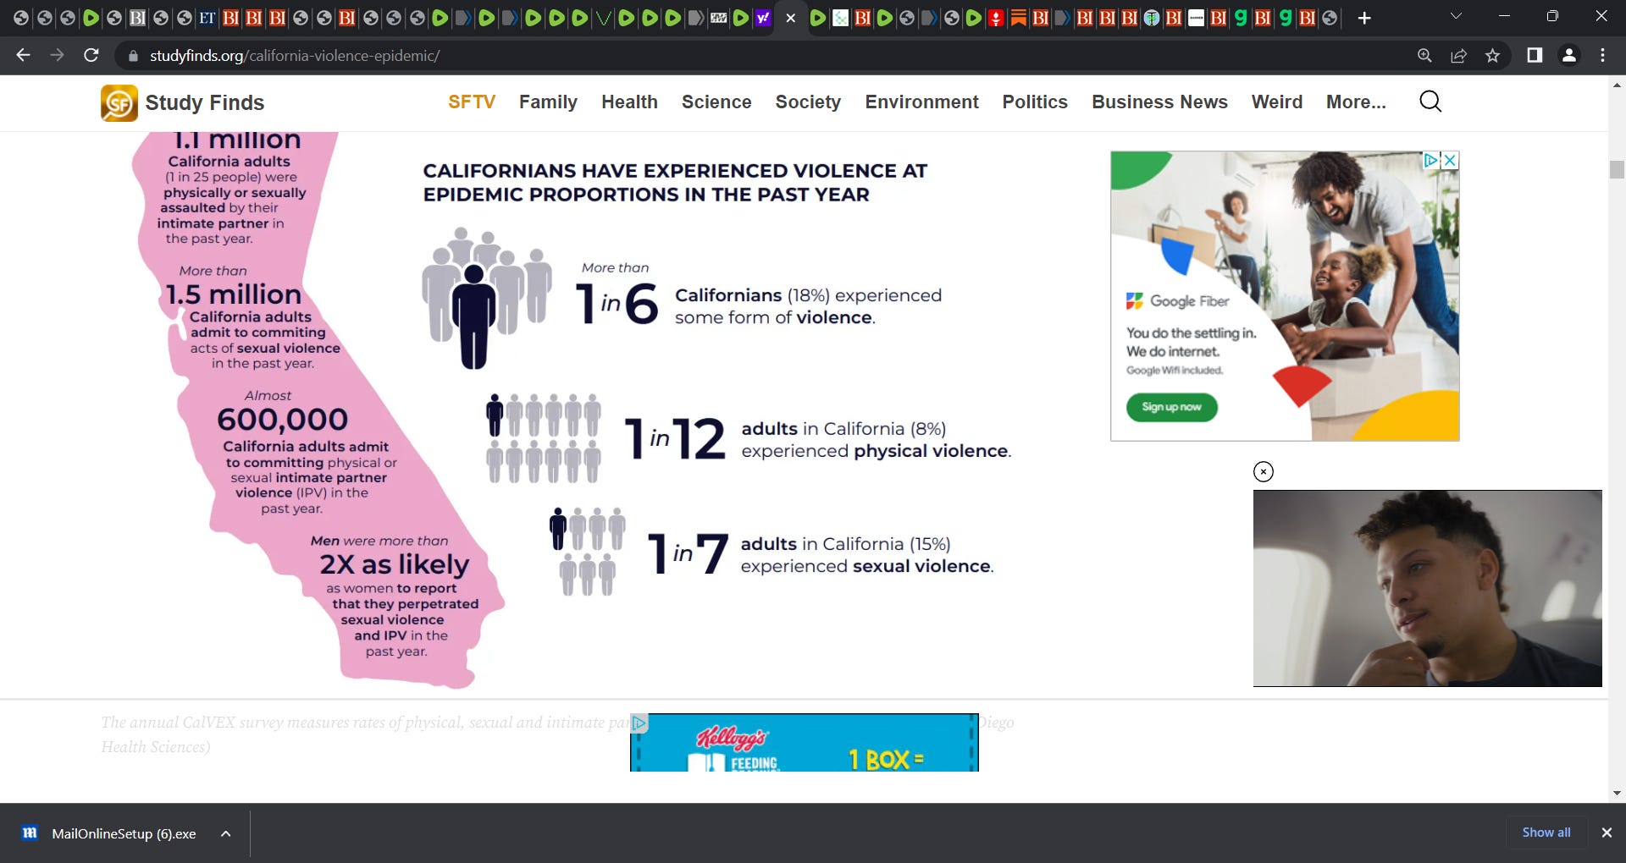
Task: Click the share page icon in address bar
Action: click(x=1458, y=56)
